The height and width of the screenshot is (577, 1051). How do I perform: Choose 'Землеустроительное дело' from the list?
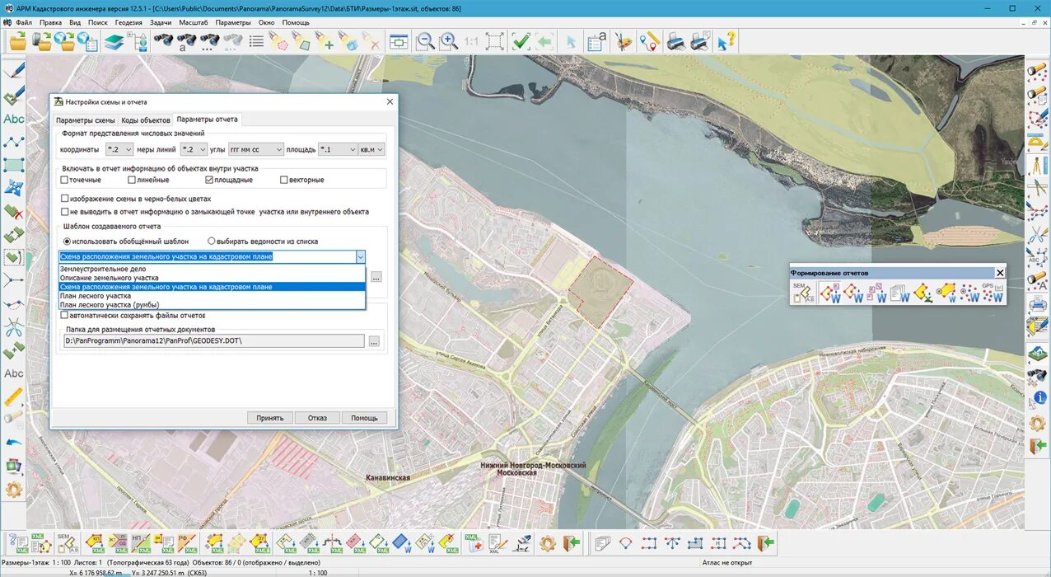pos(212,270)
